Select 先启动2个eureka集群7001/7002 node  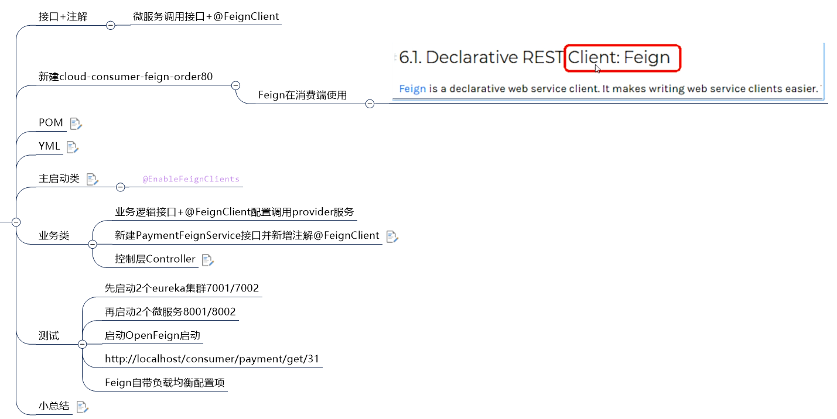[x=182, y=289]
